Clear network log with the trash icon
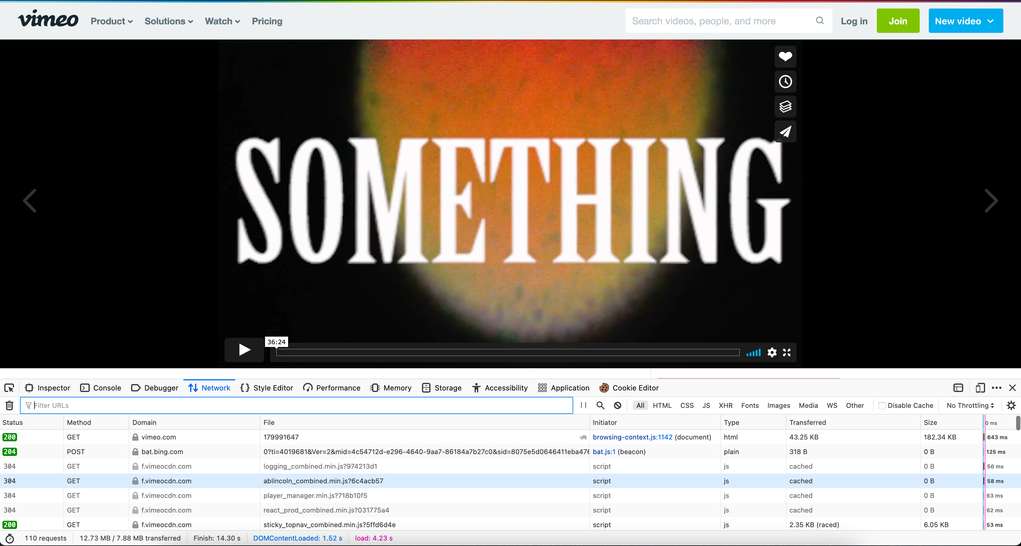1021x546 pixels. coord(9,405)
